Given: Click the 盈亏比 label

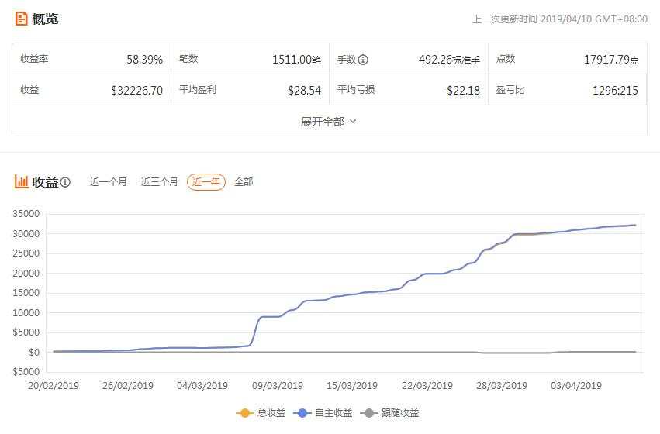Looking at the screenshot, I should point(510,90).
